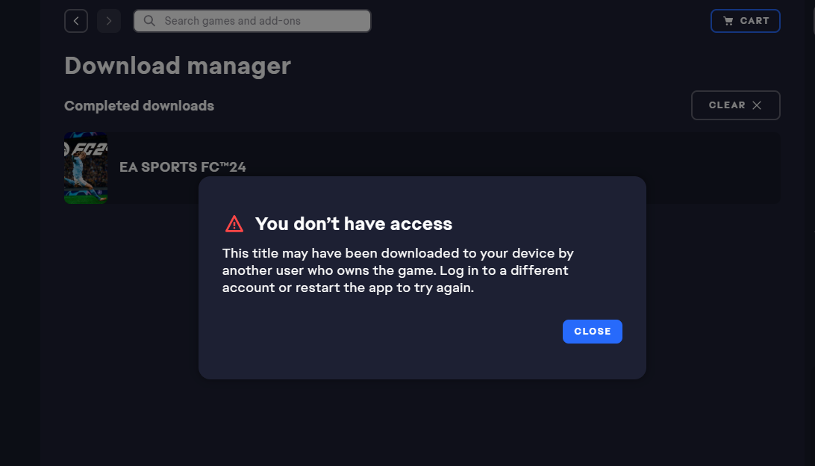Go back using the left arrow button
This screenshot has height=466, width=815.
point(76,21)
